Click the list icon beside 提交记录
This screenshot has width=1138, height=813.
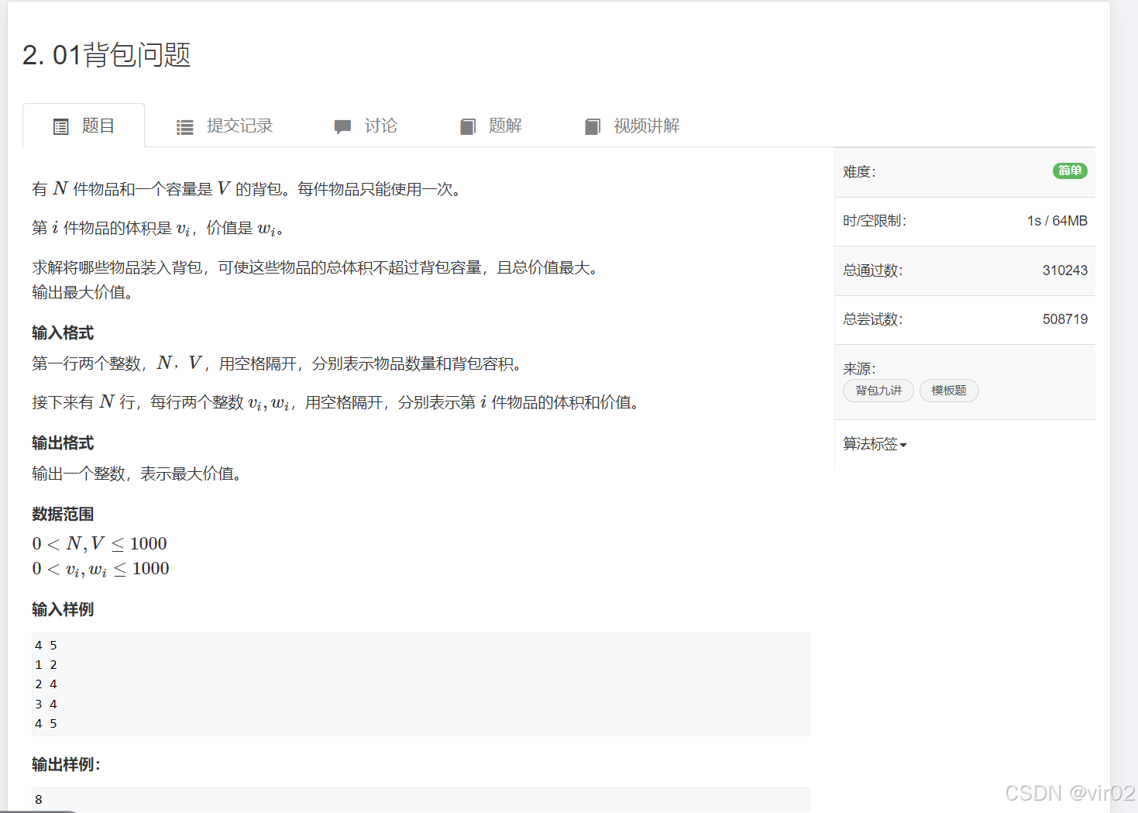[184, 126]
